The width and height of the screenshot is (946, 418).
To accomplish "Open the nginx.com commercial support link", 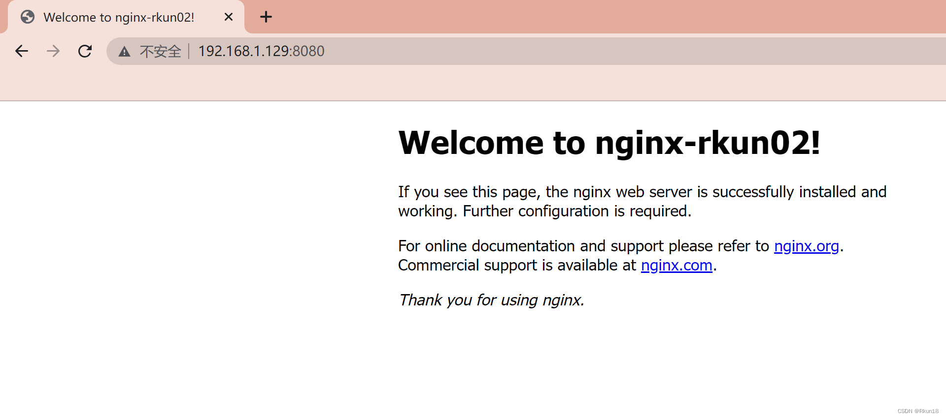I will click(x=676, y=266).
